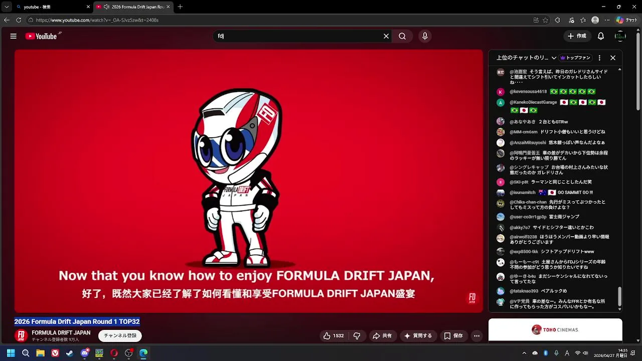The image size is (642, 361).
Task: Clear the search box with the X
Action: coord(386,36)
